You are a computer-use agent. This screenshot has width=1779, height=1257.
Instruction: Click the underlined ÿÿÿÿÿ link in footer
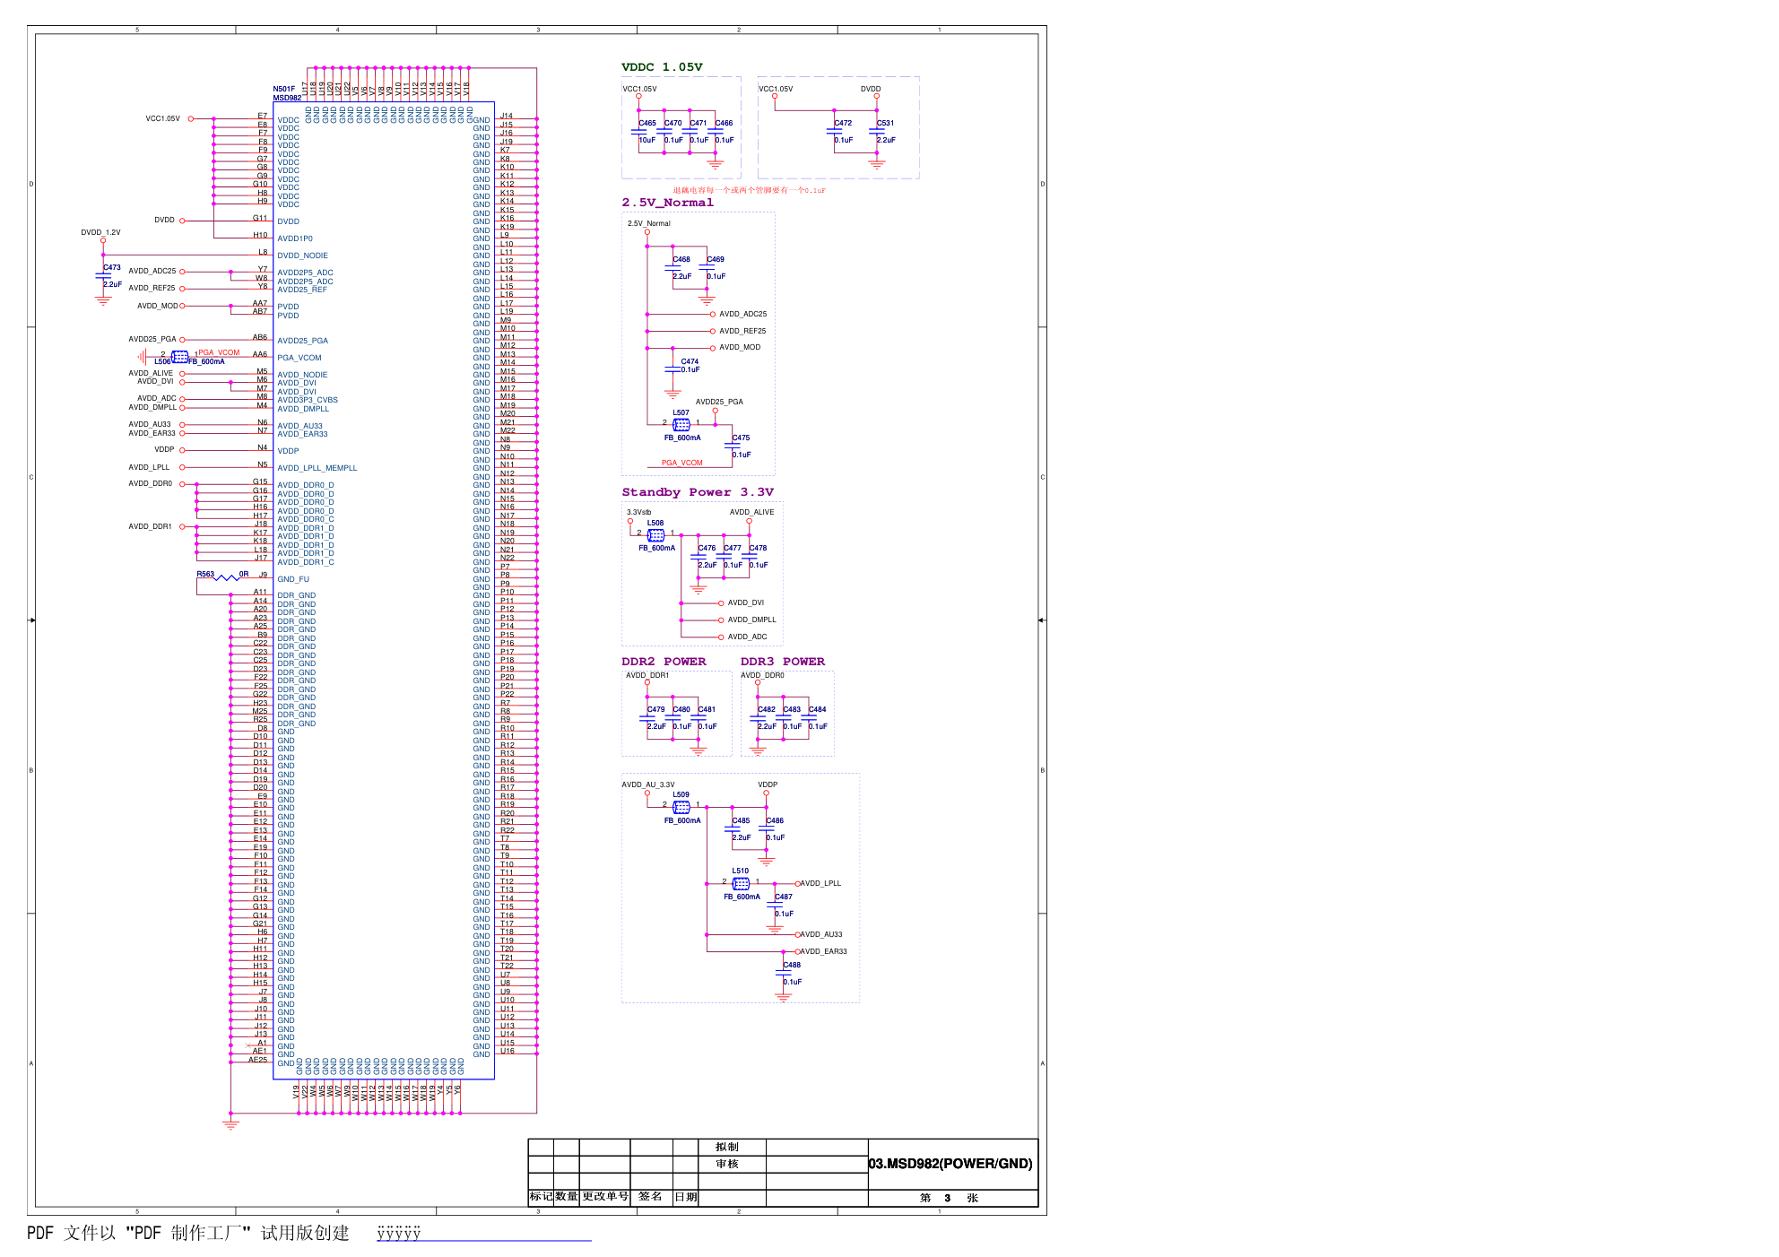(399, 1234)
